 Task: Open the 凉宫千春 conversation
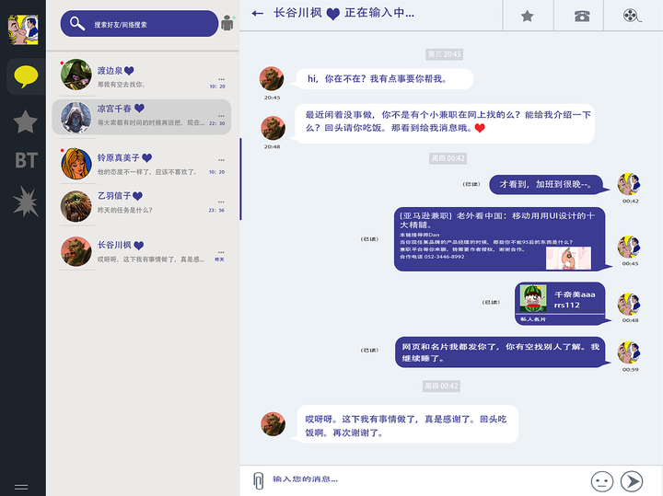142,117
